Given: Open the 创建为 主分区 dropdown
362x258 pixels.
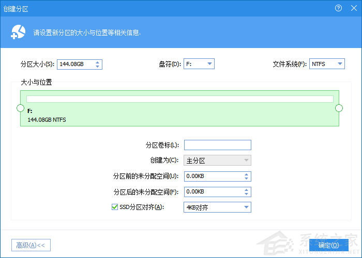Looking at the screenshot, I should [x=217, y=160].
